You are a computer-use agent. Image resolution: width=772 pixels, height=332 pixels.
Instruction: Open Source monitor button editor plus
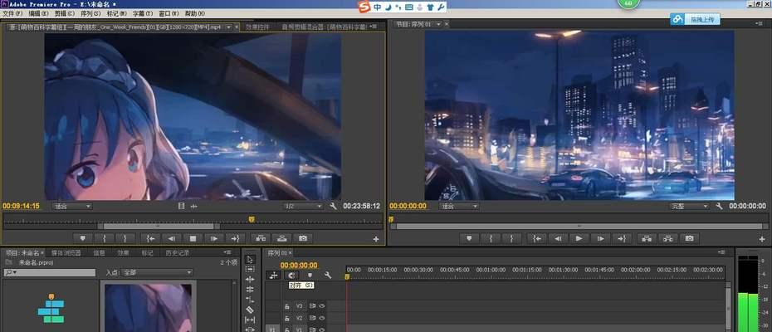376,239
